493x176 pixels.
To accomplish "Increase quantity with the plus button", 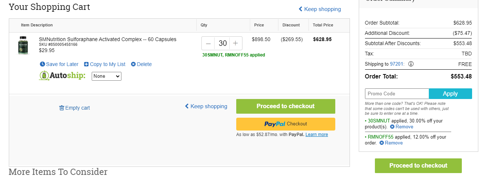I will 235,43.
